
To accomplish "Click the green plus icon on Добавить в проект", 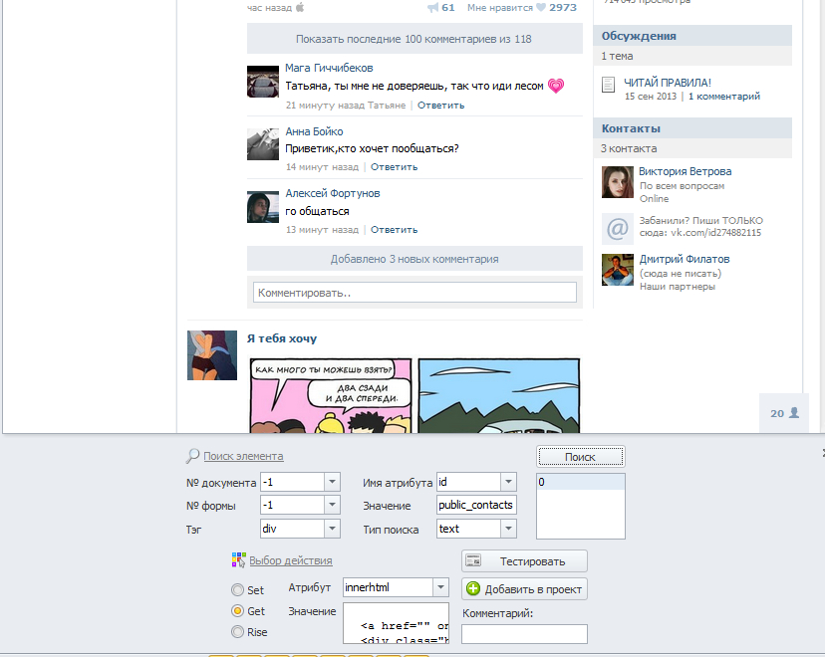I will [473, 588].
